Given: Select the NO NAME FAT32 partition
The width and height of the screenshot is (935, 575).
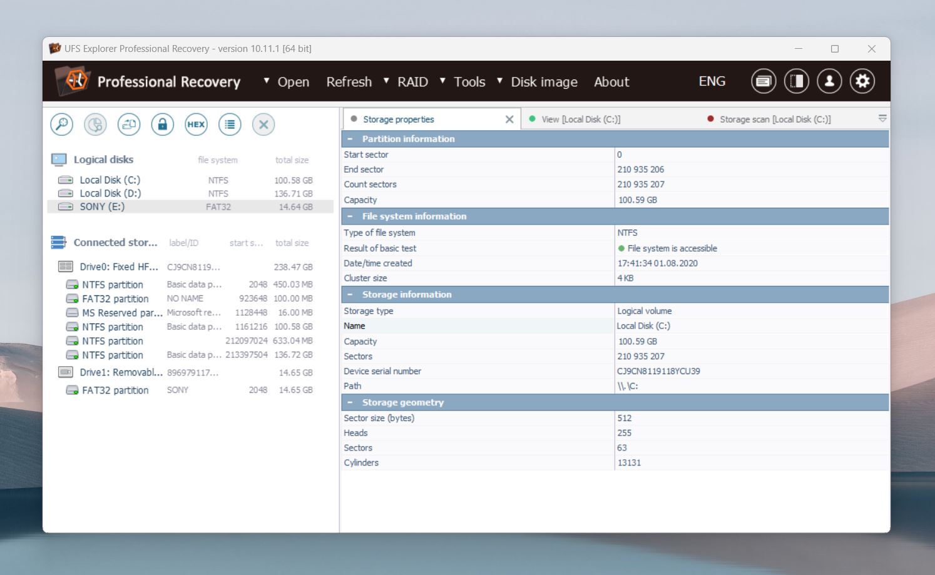Looking at the screenshot, I should coord(190,299).
